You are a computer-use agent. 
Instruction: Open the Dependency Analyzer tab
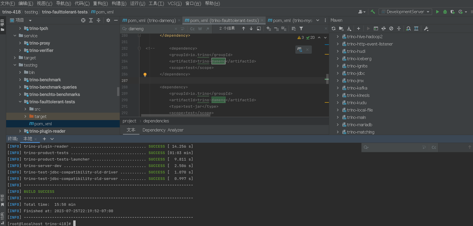point(163,130)
